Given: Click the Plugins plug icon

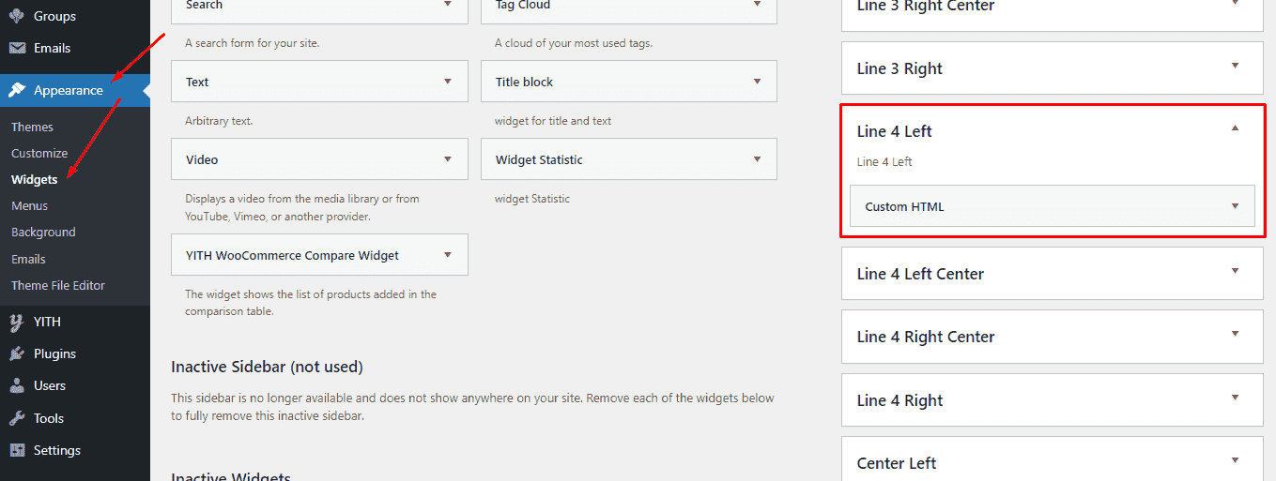Looking at the screenshot, I should (x=17, y=353).
